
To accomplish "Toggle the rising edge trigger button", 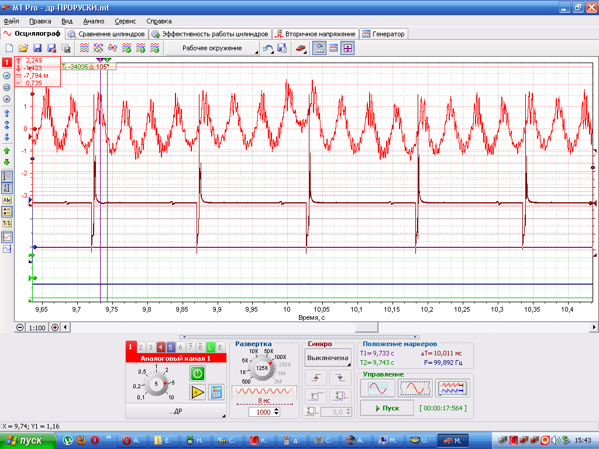I will (315, 378).
